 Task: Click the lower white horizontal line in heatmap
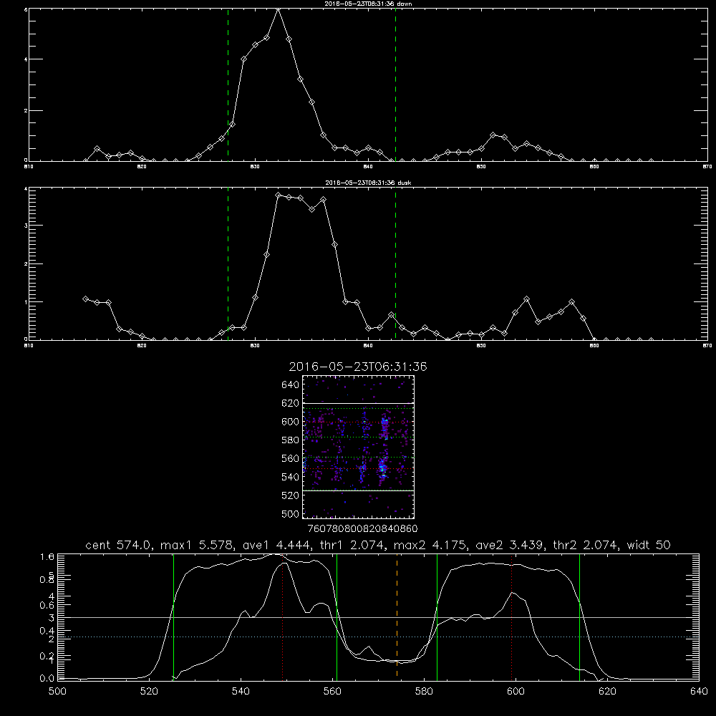click(359, 490)
